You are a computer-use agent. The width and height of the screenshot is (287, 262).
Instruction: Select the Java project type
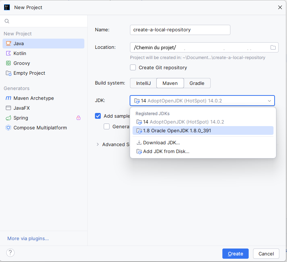pyautogui.click(x=43, y=43)
